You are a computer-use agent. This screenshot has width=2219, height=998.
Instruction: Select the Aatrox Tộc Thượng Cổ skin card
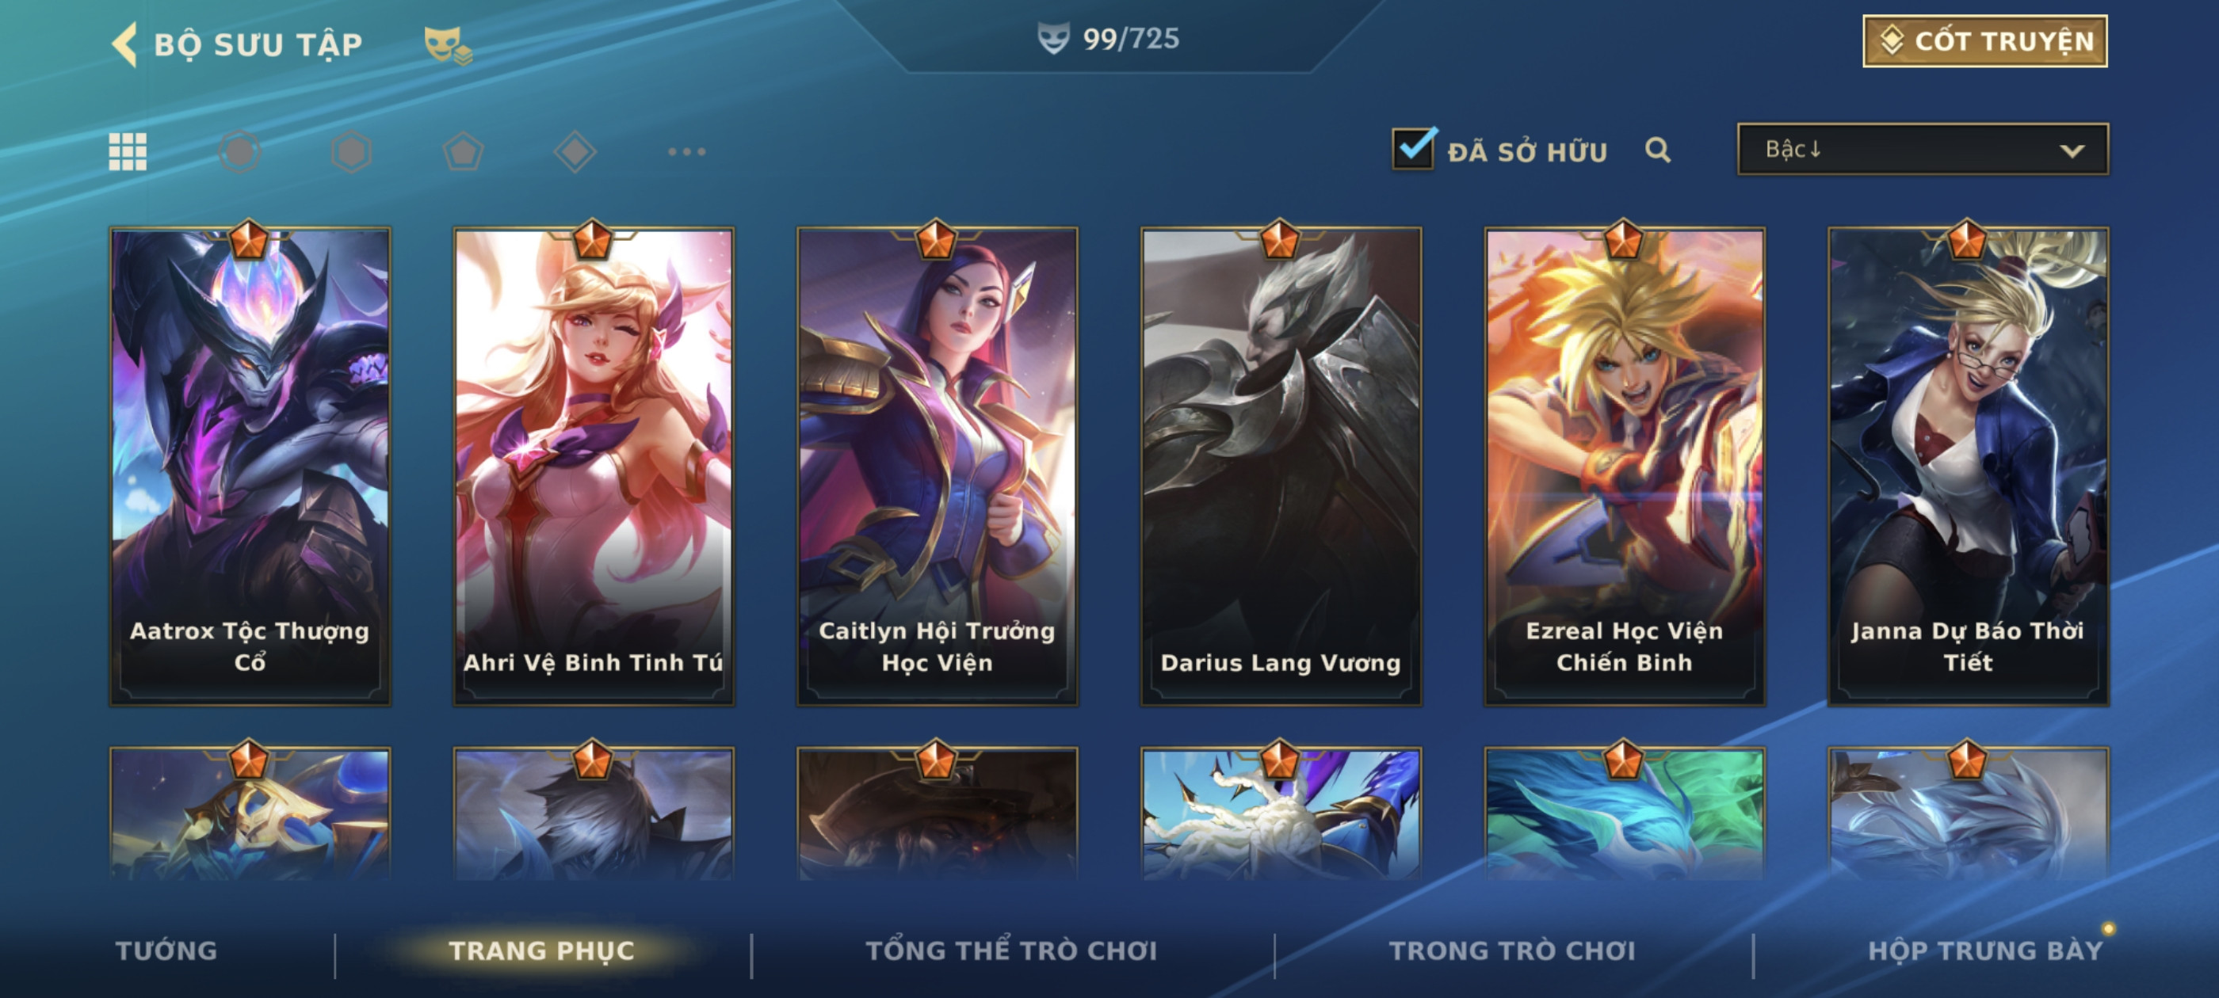pos(250,466)
